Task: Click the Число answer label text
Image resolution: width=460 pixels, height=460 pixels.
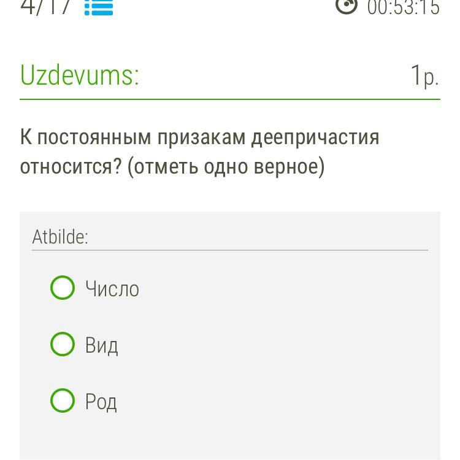Action: tap(112, 289)
